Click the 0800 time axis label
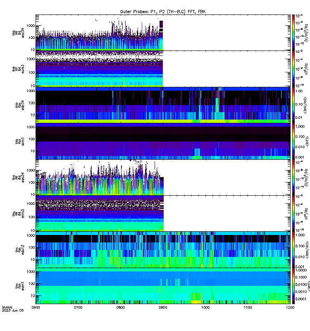Screen dimensions: 310x331 pyautogui.click(x=120, y=307)
